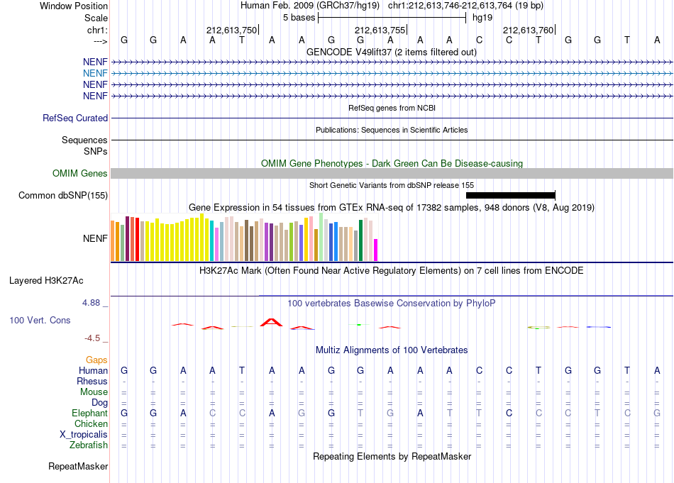Click the Zebrafish species label

point(89,445)
